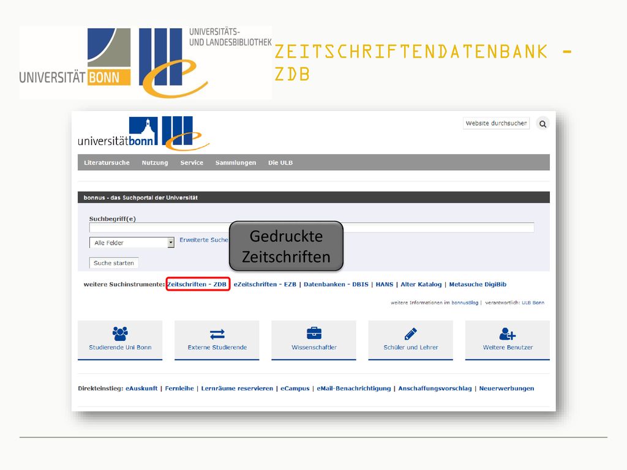627x470 pixels.
Task: Open the Datenbanken - DBIS link
Action: pos(336,284)
